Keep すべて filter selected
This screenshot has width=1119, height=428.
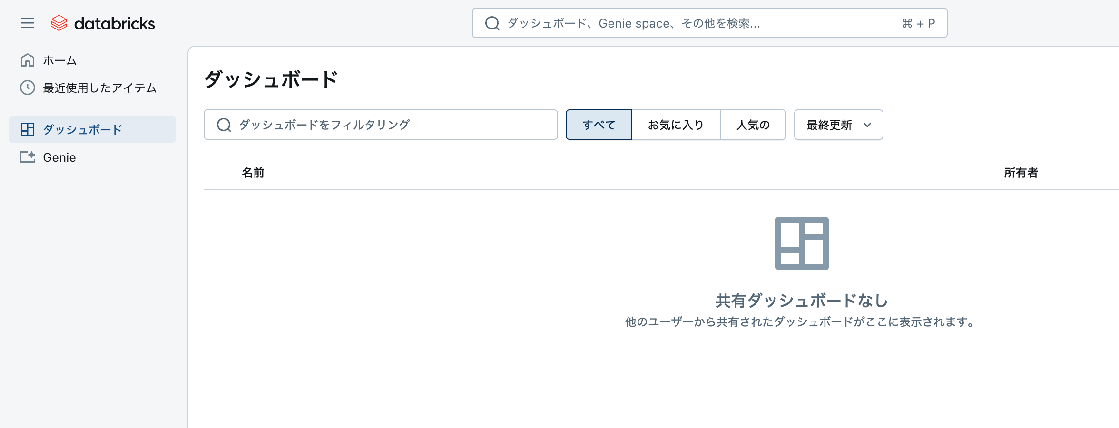[x=599, y=125]
